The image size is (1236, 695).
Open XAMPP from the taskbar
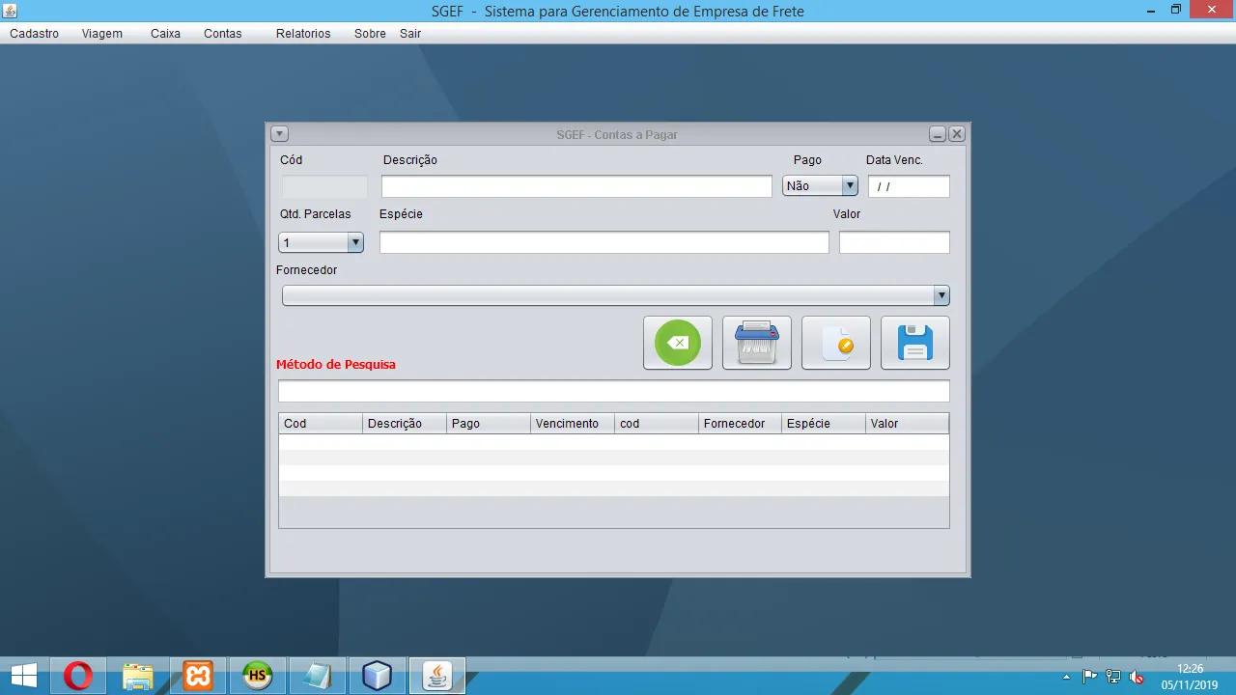pyautogui.click(x=198, y=676)
